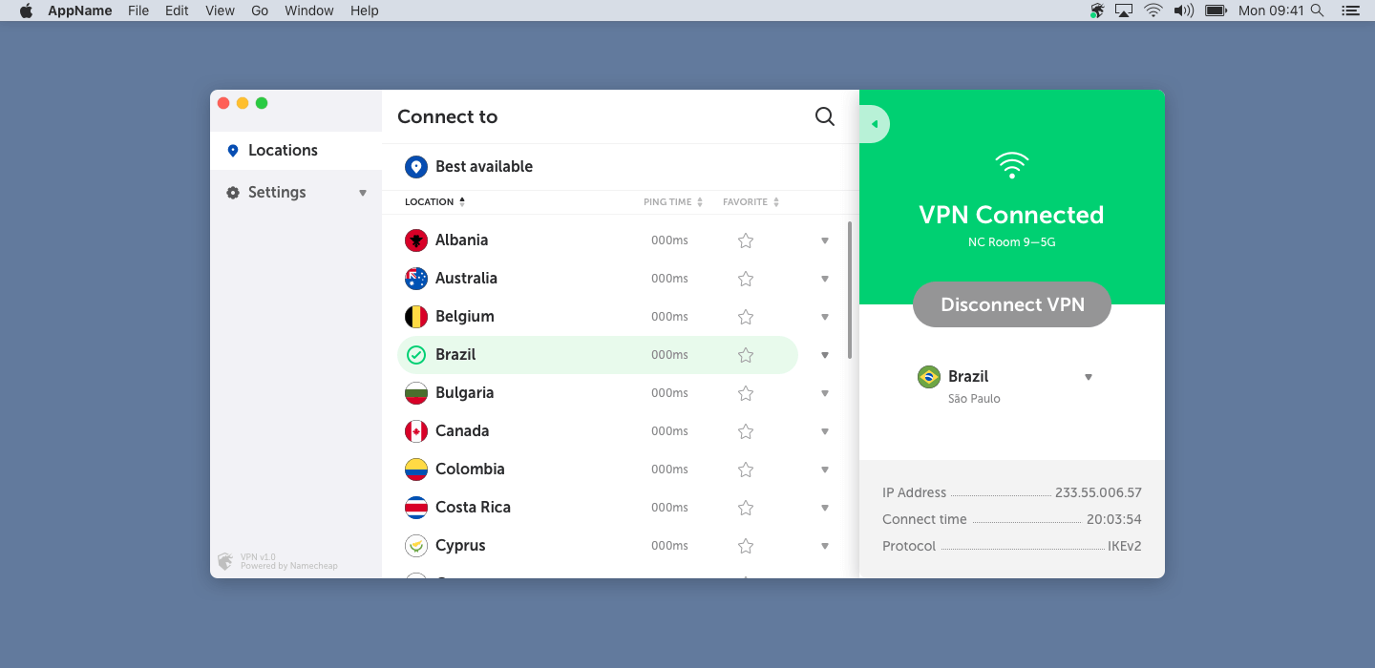This screenshot has height=668, width=1375.
Task: Click the Best available pin icon
Action: [x=416, y=167]
